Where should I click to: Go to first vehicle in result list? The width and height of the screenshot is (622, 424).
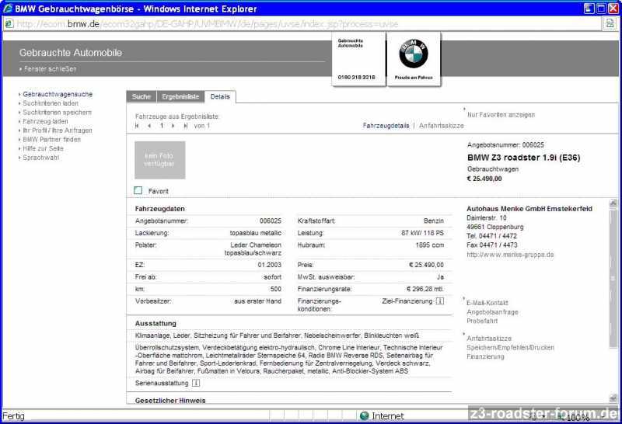[138, 126]
